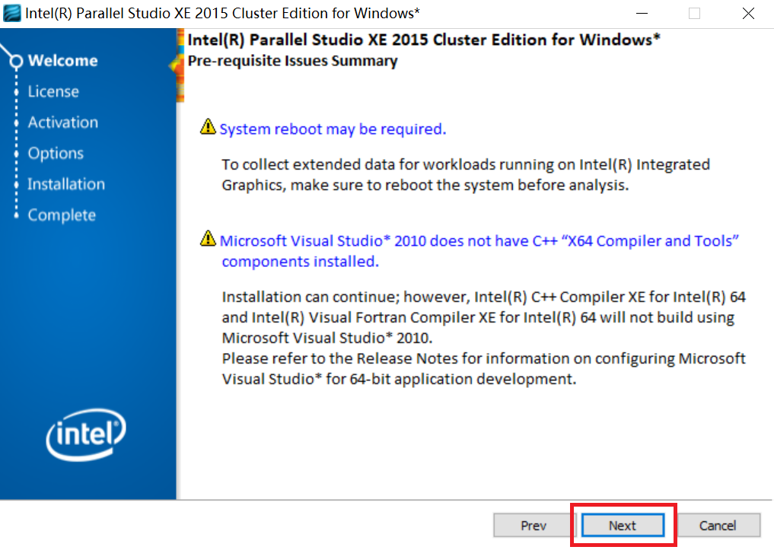
Task: Click the warning triangle beside reboot notice
Action: tap(208, 128)
